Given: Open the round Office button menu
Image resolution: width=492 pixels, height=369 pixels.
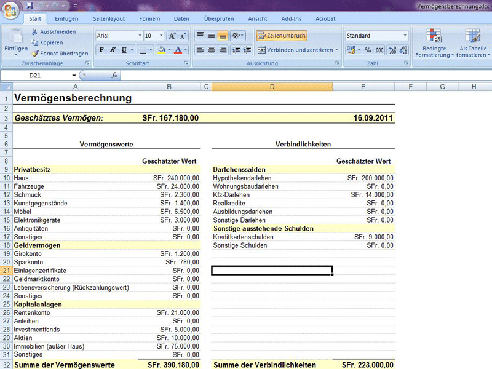Looking at the screenshot, I should pos(10,10).
